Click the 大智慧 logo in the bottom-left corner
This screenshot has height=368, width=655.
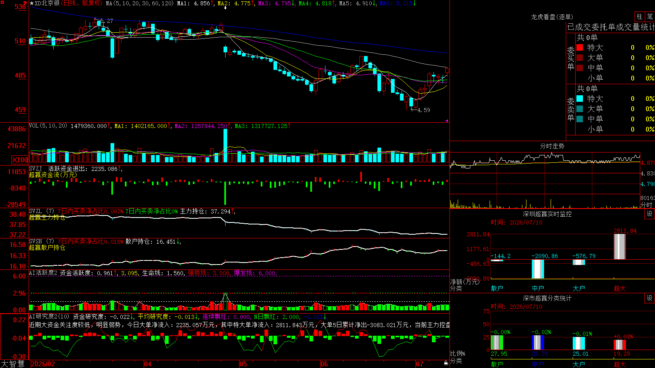click(13, 364)
